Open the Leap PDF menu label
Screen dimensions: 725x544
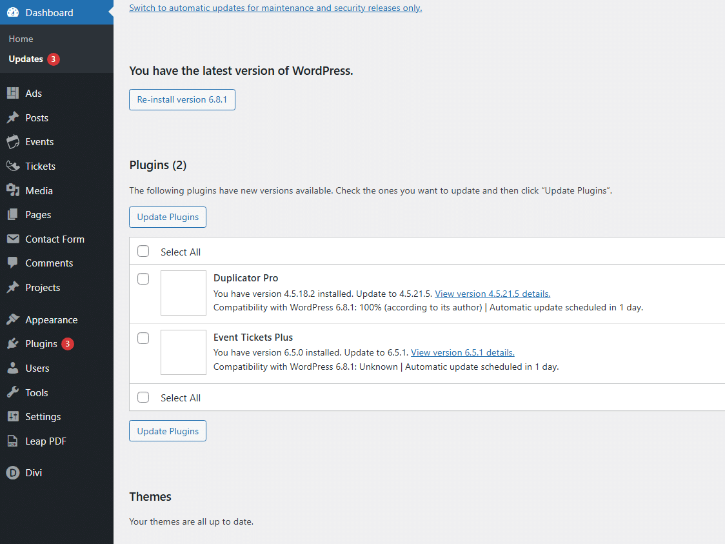coord(46,441)
